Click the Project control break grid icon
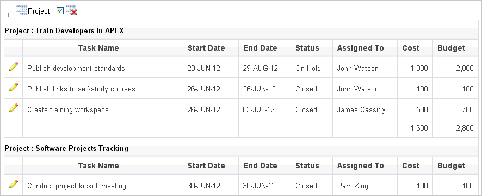The height and width of the screenshot is (196, 482). coord(22,10)
